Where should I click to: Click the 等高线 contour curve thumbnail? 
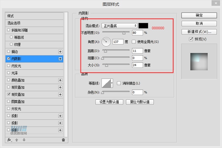point(106,83)
